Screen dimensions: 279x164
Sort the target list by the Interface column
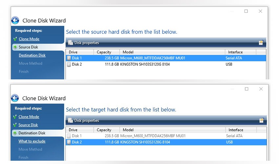(x=236, y=130)
